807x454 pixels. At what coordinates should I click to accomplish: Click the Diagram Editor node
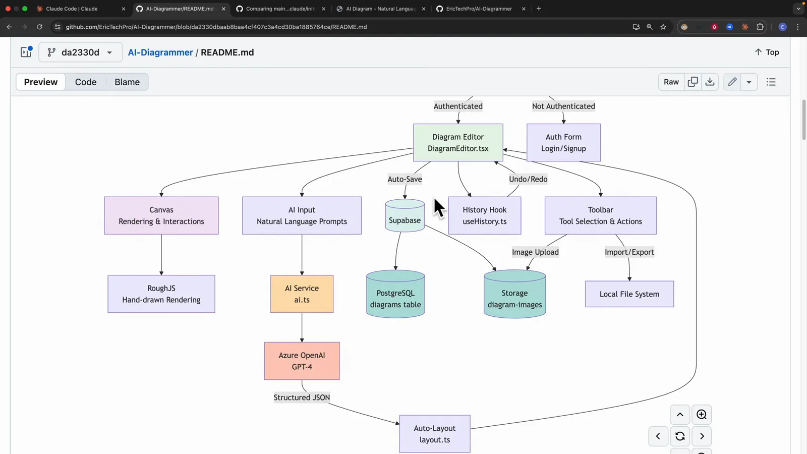[x=458, y=143]
